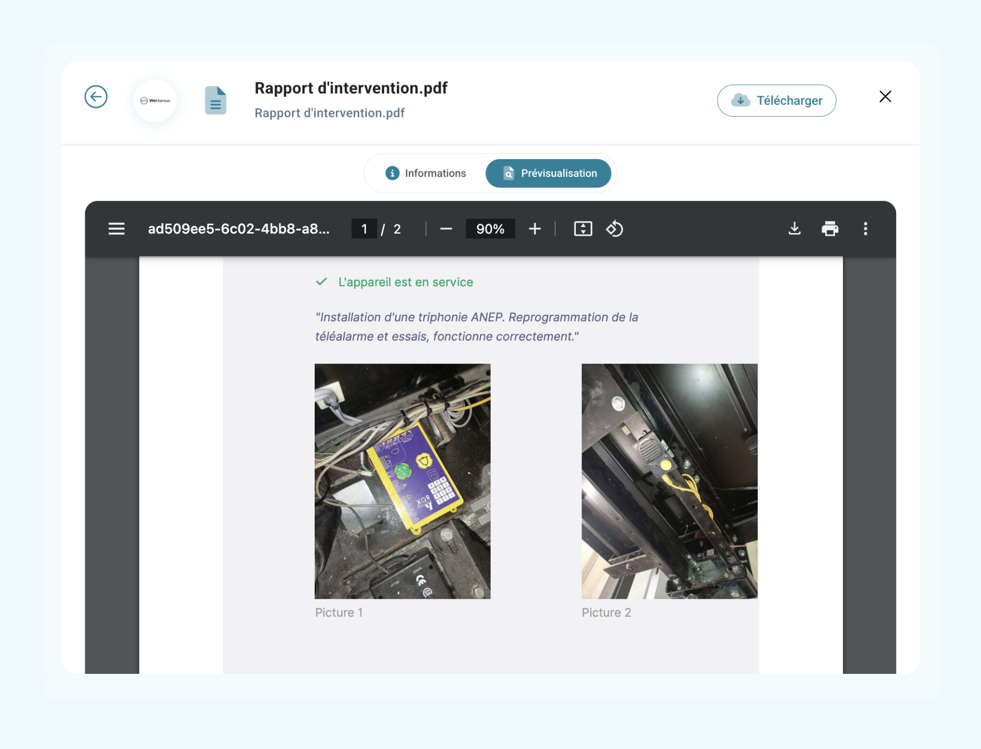Screen dimensions: 981x749
Task: Select the Prévisualisation tab
Action: pos(548,173)
